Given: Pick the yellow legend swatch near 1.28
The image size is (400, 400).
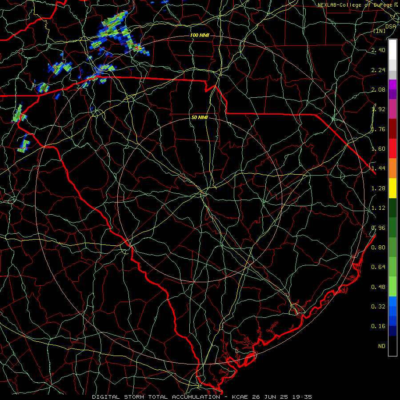Looking at the screenshot, I should click(x=392, y=188).
